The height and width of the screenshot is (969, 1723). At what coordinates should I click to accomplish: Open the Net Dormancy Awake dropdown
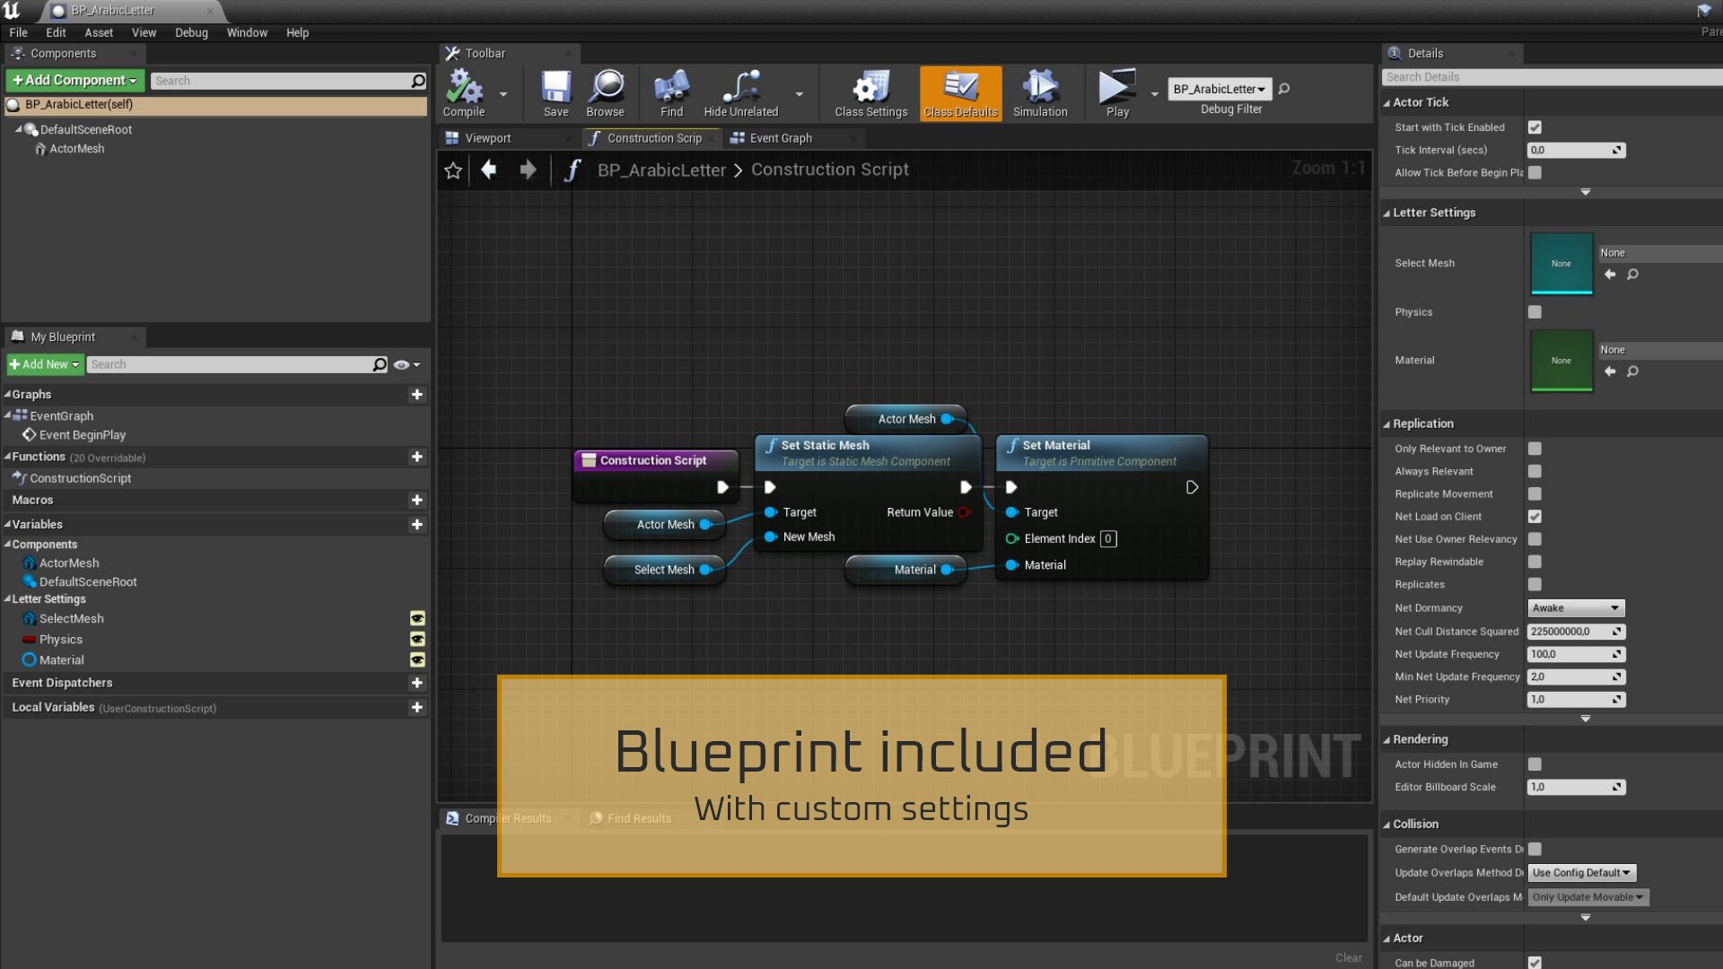coord(1575,608)
